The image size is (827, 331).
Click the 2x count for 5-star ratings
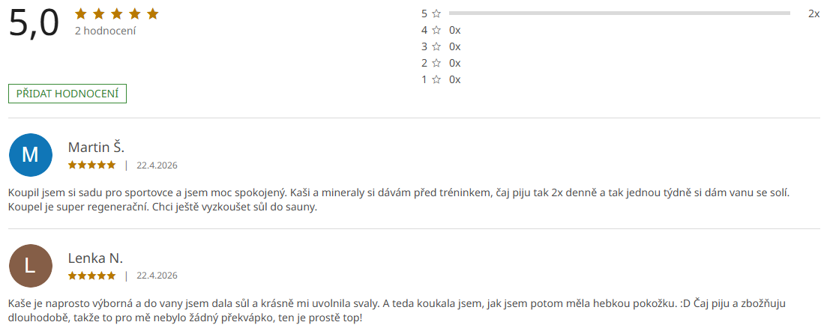(x=814, y=13)
